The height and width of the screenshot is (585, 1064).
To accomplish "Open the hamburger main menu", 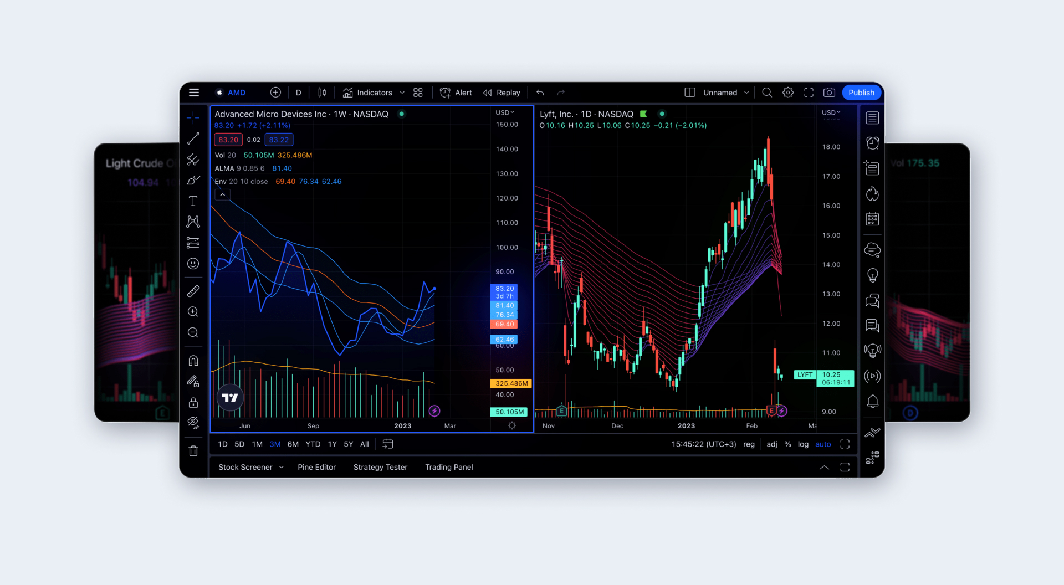I will pos(194,93).
